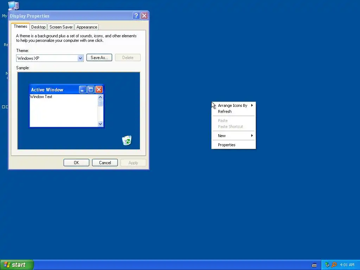Click the greyed-out Paste Shortcut entry
The image size is (360, 270).
tap(233, 127)
